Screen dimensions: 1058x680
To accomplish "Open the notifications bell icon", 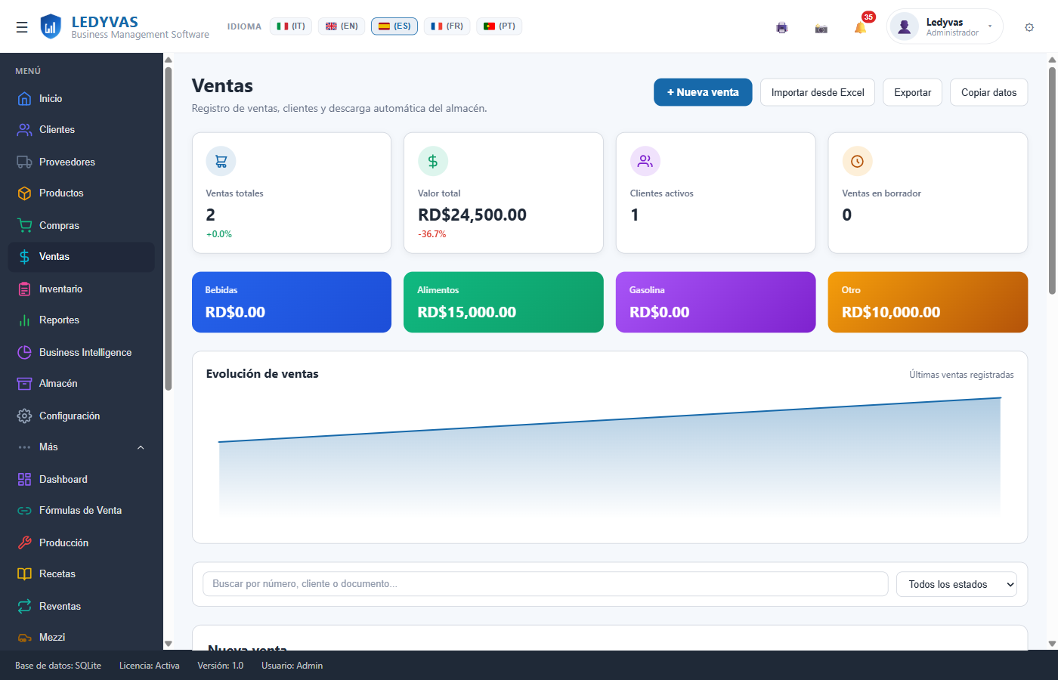I will point(861,28).
